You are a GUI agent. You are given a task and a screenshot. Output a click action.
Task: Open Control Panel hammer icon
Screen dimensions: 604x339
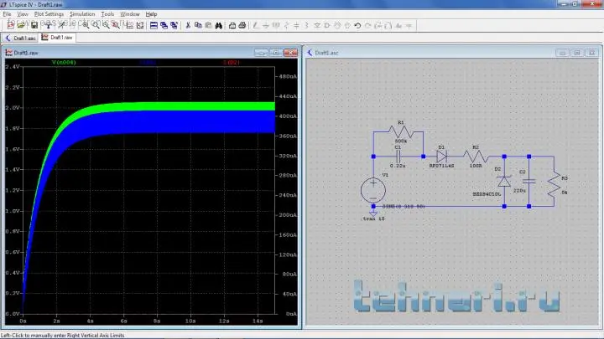(49, 25)
